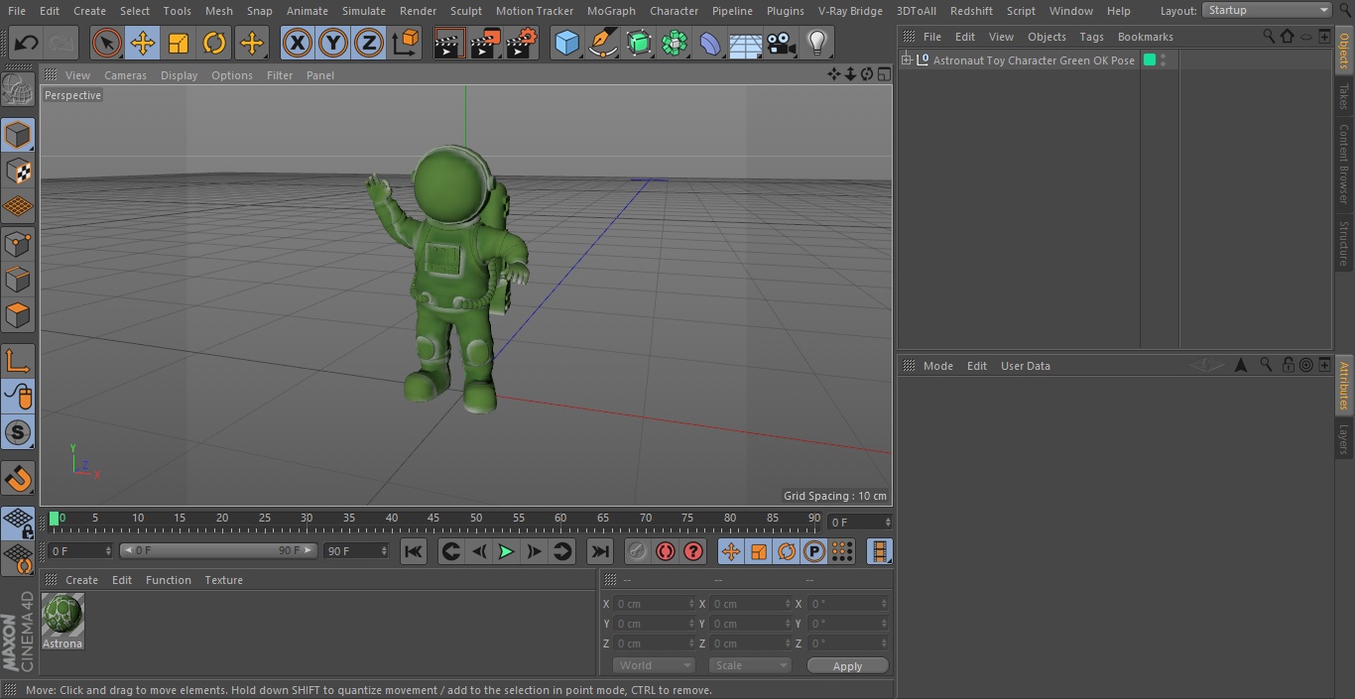Image resolution: width=1355 pixels, height=699 pixels.
Task: Select the Move tool in top toolbar
Action: [143, 43]
